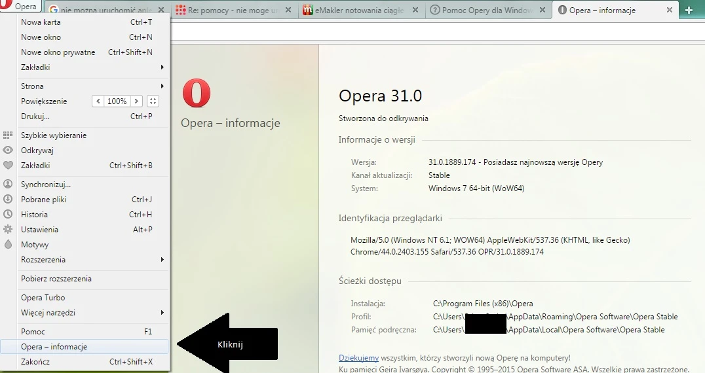
Task: Close the Pomoc Opery tab
Action: pyautogui.click(x=543, y=9)
